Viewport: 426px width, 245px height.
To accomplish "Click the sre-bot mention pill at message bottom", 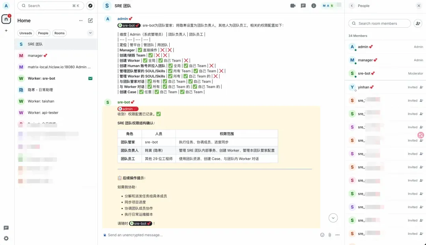I will coord(140,224).
